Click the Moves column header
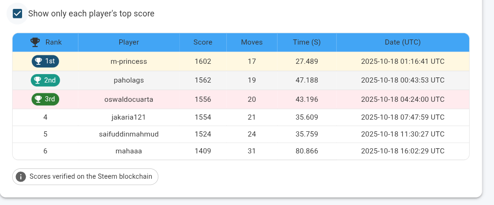Image resolution: width=494 pixels, height=205 pixels. pyautogui.click(x=252, y=42)
